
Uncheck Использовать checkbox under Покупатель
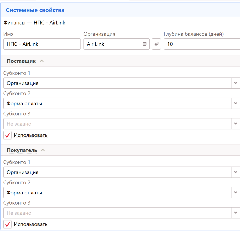(8, 224)
